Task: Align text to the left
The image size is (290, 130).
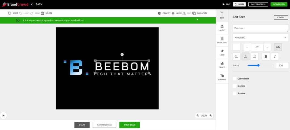Action: [x=236, y=56]
